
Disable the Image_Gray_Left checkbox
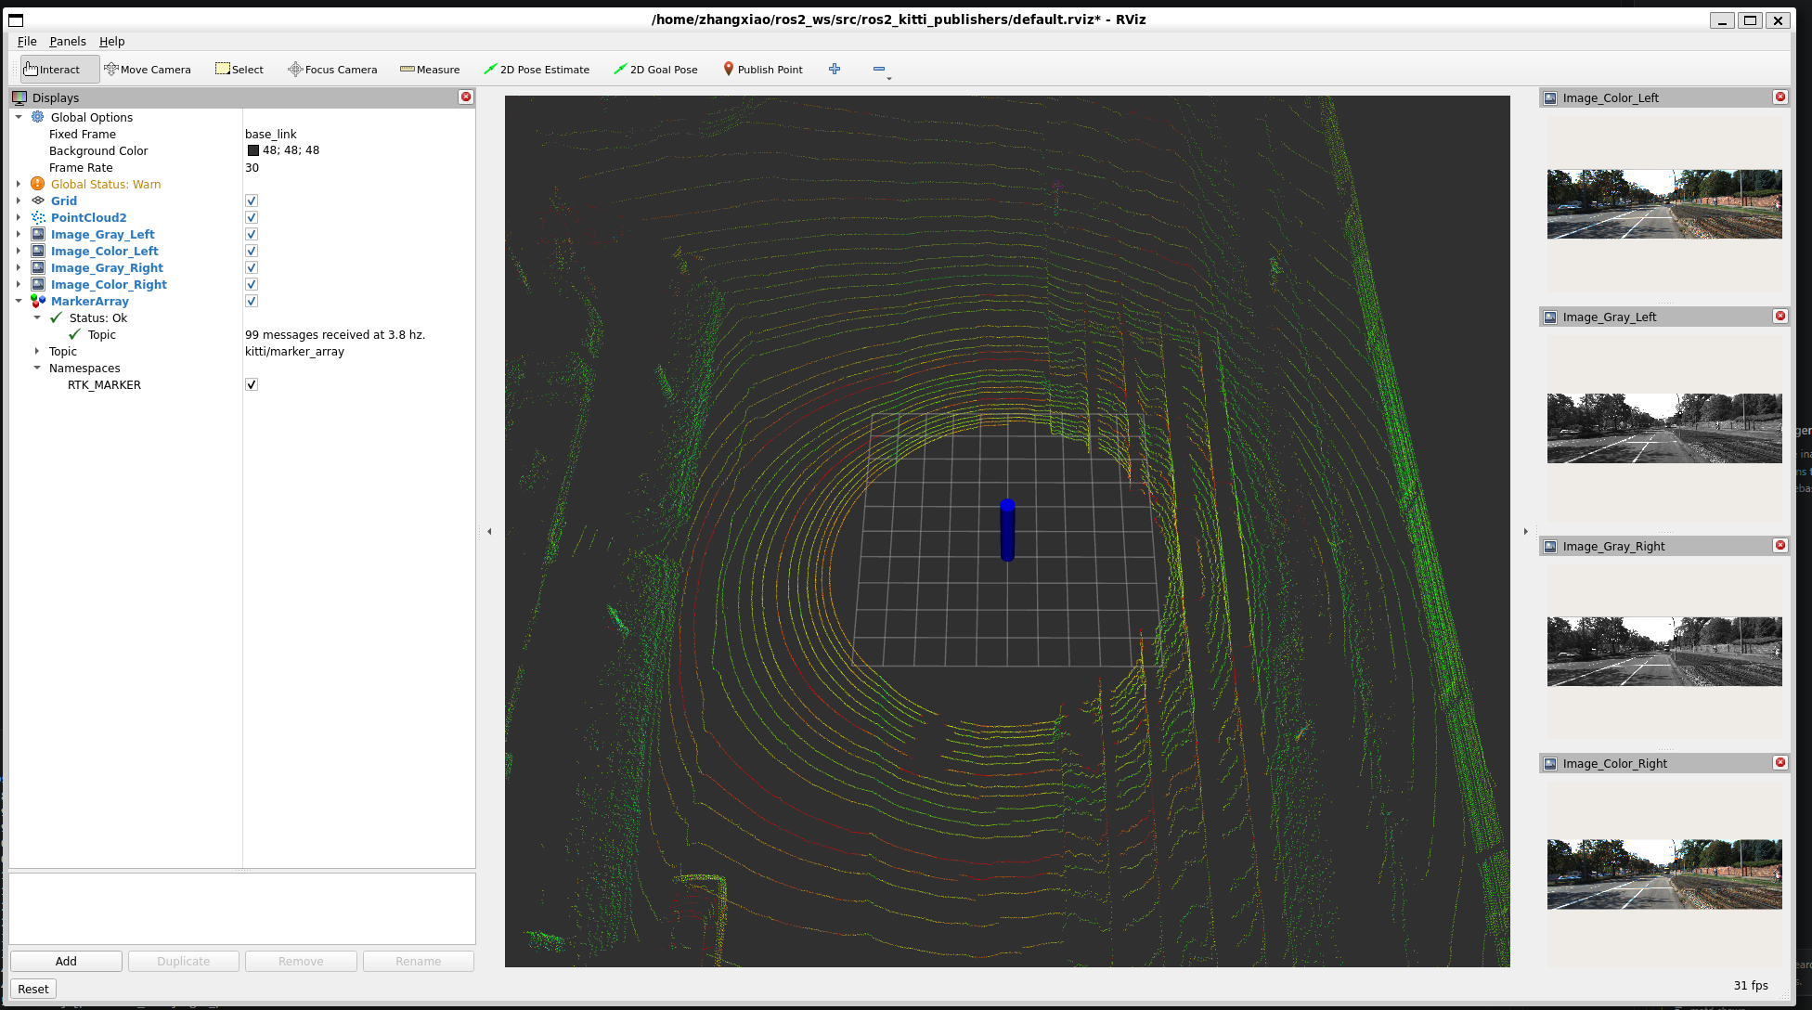click(x=251, y=234)
